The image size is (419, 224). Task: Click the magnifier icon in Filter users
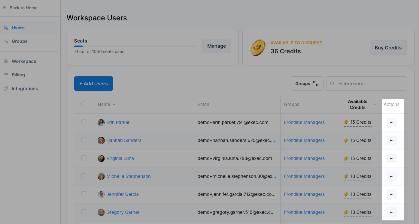[x=332, y=84]
